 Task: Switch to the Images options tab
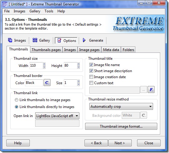tap(70, 50)
